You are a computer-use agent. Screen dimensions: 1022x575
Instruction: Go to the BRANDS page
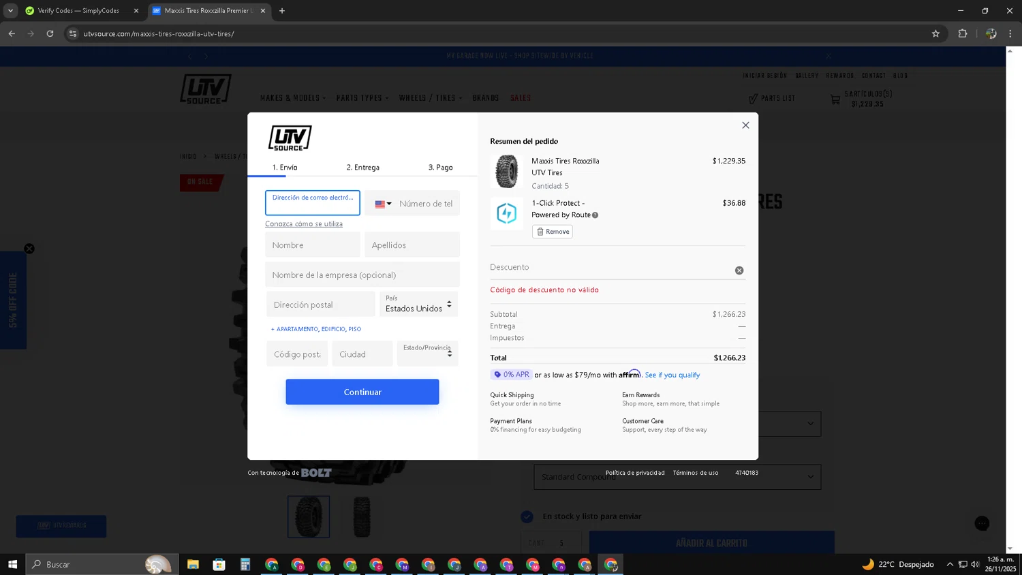[486, 98]
